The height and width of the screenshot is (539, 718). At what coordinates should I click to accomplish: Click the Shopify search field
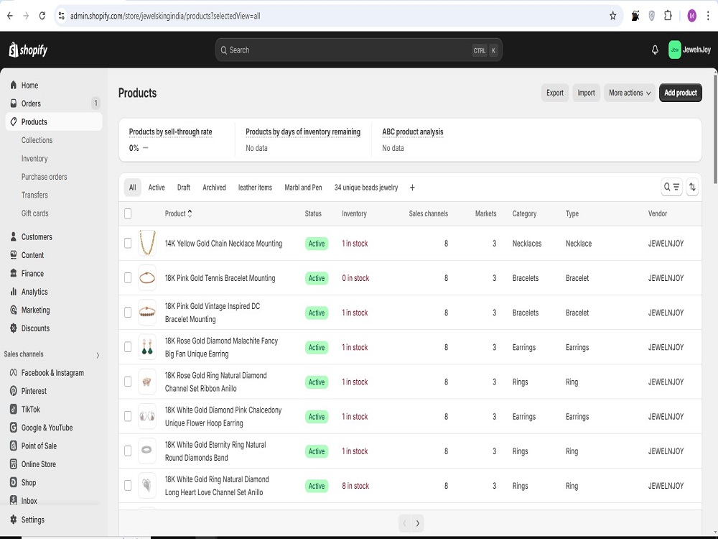click(x=359, y=50)
